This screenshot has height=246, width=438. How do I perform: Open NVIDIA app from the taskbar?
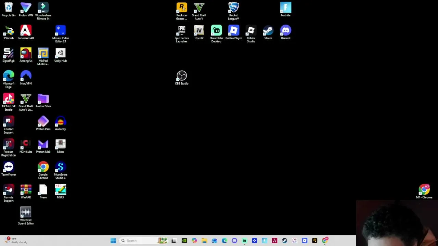[184, 241]
